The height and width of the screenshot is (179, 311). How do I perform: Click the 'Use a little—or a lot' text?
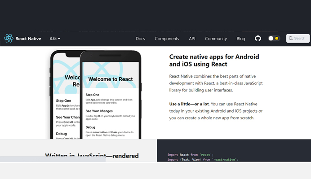coord(189,104)
